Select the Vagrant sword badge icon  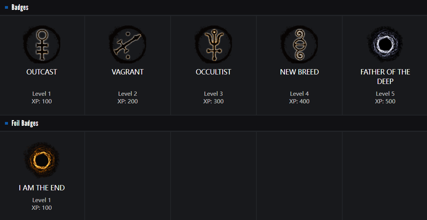coord(128,44)
